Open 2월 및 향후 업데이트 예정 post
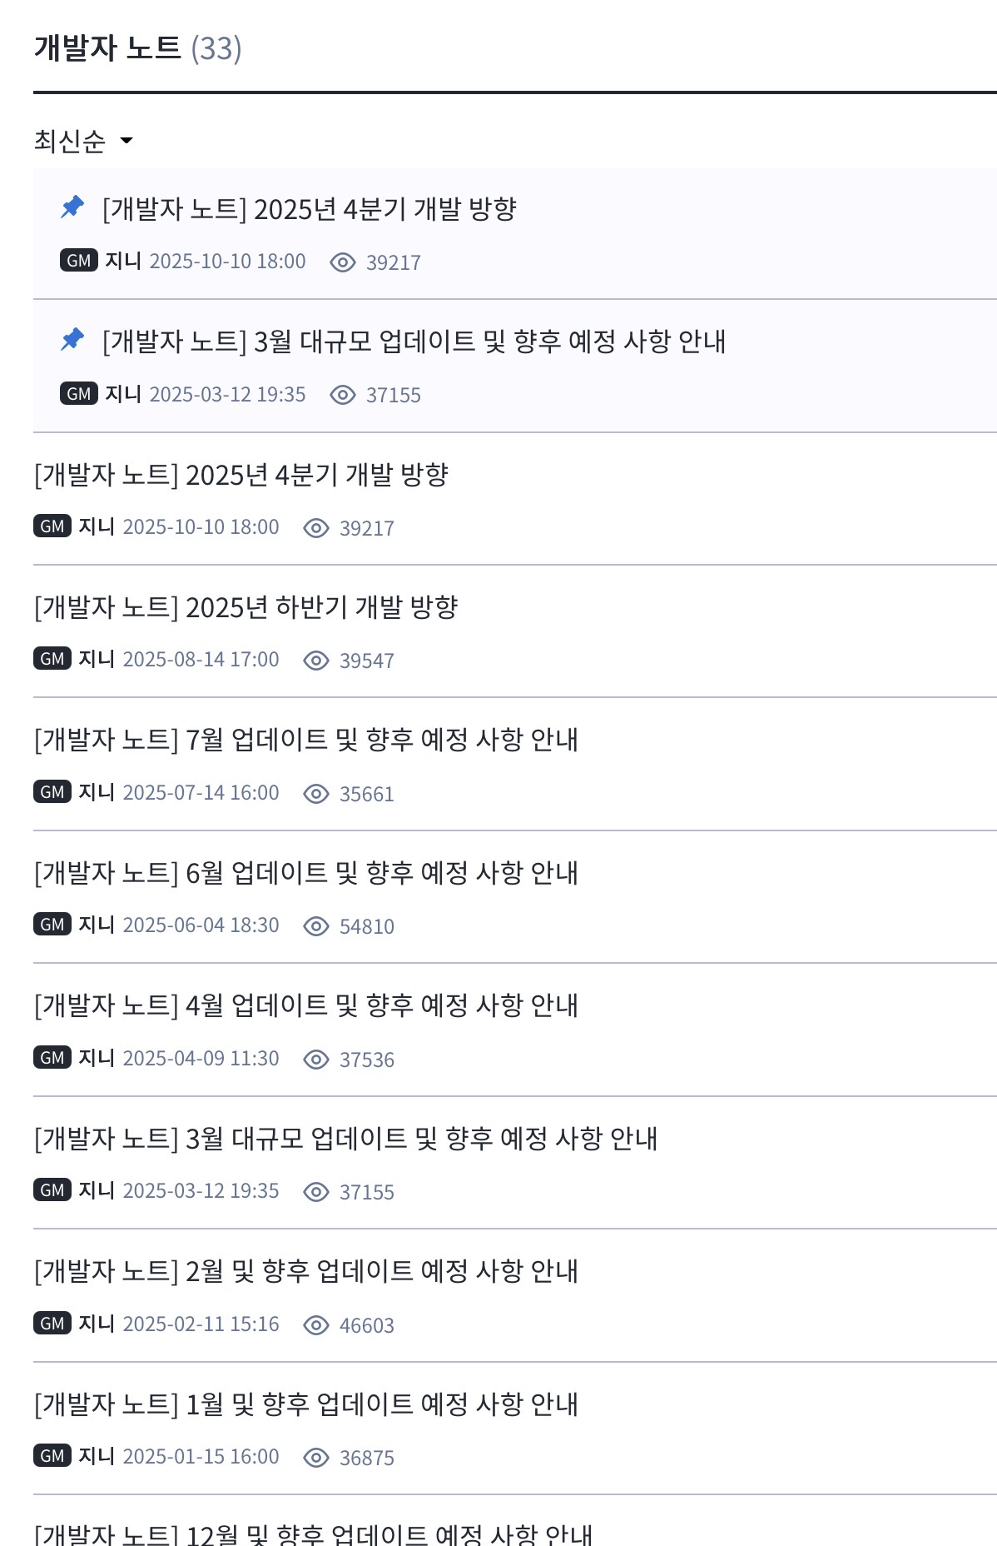This screenshot has width=997, height=1546. (x=305, y=1271)
